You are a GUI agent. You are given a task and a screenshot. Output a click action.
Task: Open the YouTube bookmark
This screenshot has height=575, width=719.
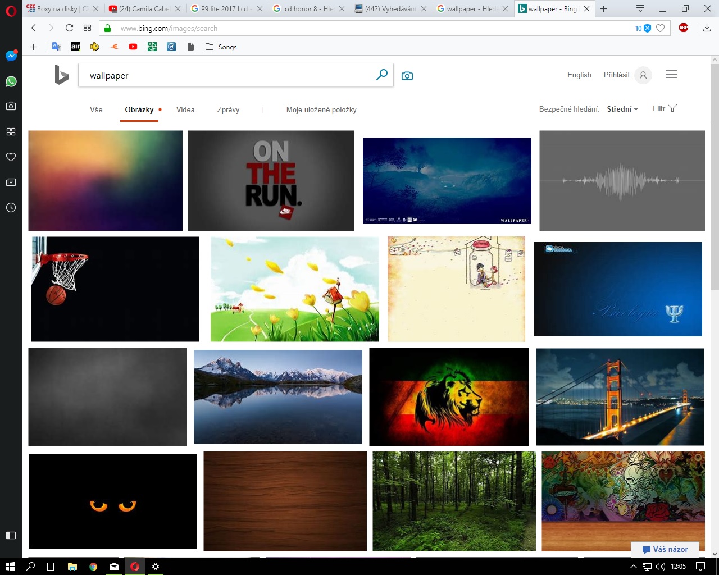(133, 47)
